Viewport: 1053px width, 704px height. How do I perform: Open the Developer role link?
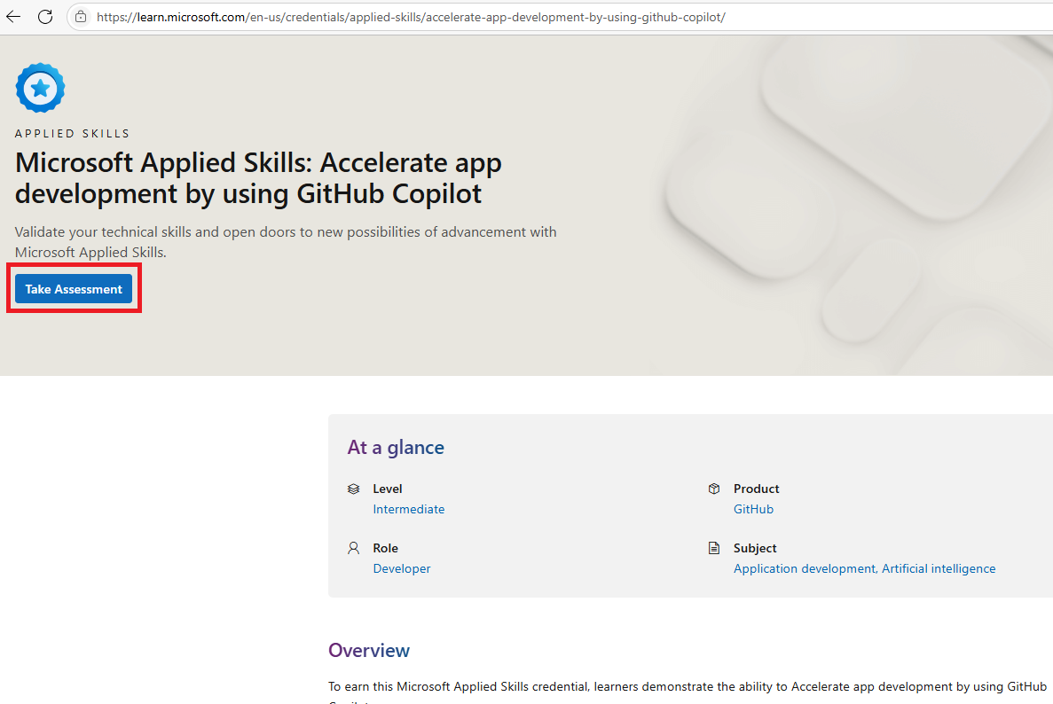pos(402,568)
